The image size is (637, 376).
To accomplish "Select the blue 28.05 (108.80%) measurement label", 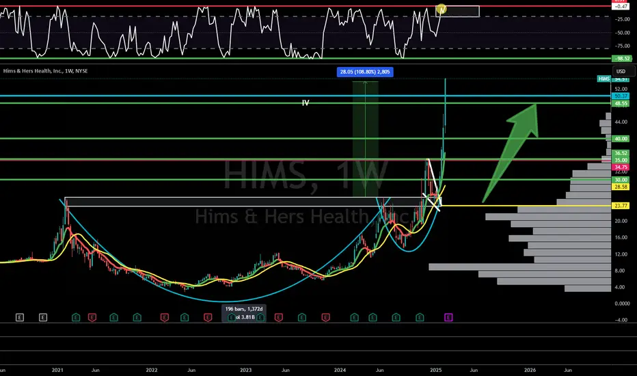I will click(x=365, y=72).
